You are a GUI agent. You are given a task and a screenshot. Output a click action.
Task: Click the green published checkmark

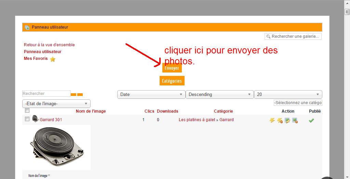point(311,120)
